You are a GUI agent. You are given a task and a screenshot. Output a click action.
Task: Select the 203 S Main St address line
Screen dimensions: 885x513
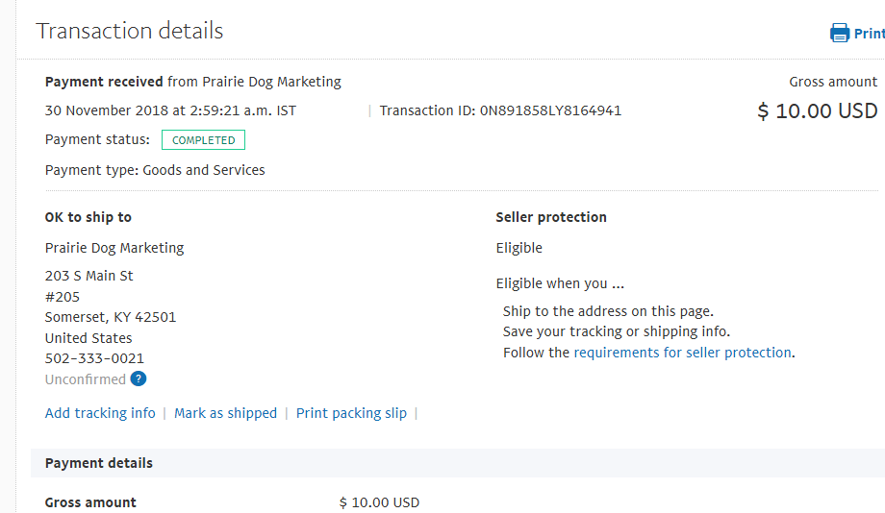(89, 276)
